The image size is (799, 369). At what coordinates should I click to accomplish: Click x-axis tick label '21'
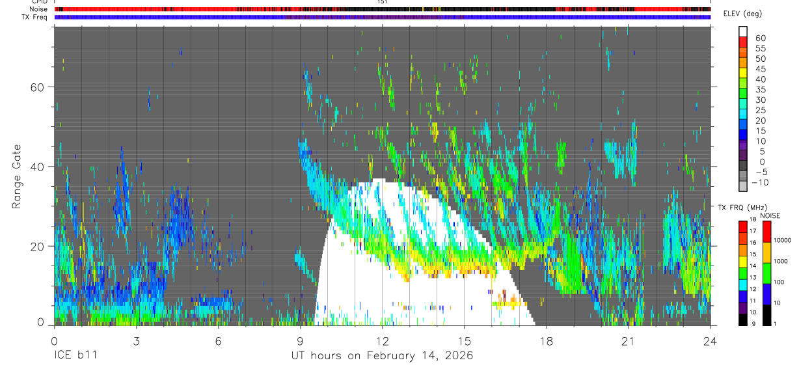coord(628,340)
